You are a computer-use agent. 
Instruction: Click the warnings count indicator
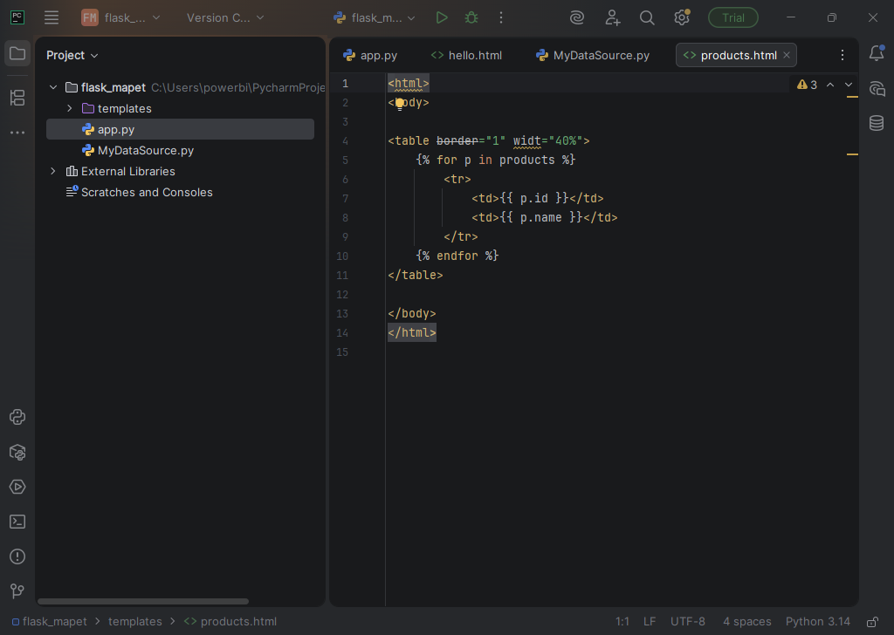[807, 85]
